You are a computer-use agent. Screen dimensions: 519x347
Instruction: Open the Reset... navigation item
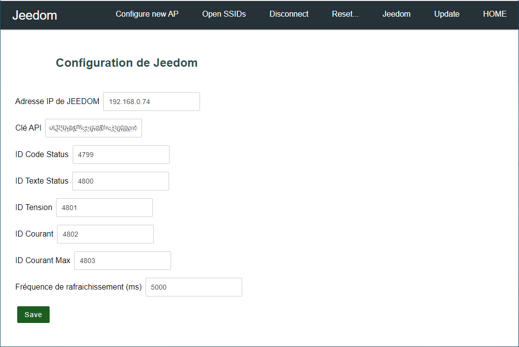click(345, 14)
